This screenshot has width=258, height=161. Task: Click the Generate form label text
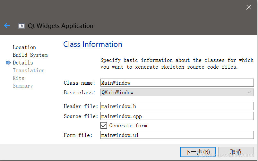pos(128,126)
